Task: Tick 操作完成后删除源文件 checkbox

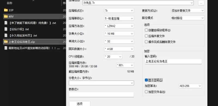Action: point(146,42)
